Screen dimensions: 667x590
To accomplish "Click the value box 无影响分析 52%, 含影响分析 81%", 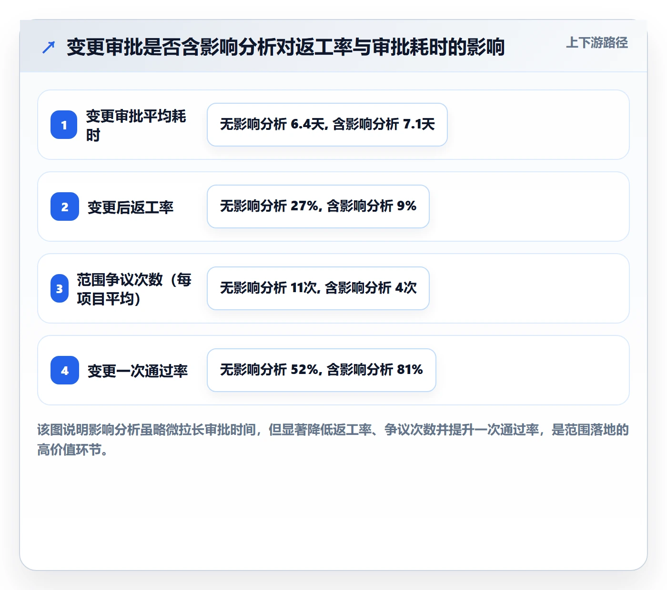I will click(322, 370).
